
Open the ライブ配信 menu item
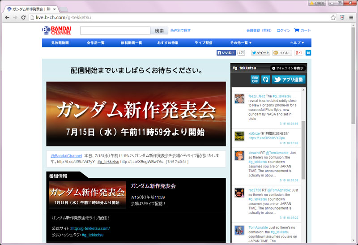203,43
